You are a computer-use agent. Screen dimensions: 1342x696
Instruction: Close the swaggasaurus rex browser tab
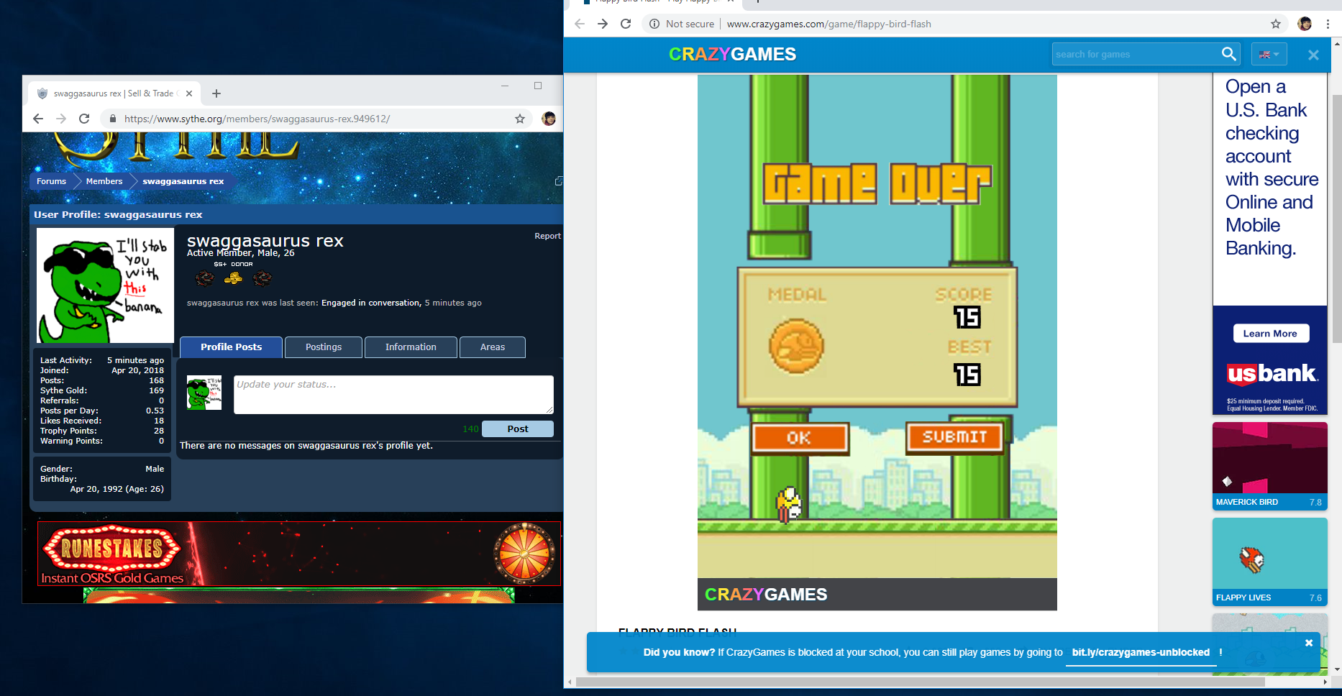[x=189, y=93]
